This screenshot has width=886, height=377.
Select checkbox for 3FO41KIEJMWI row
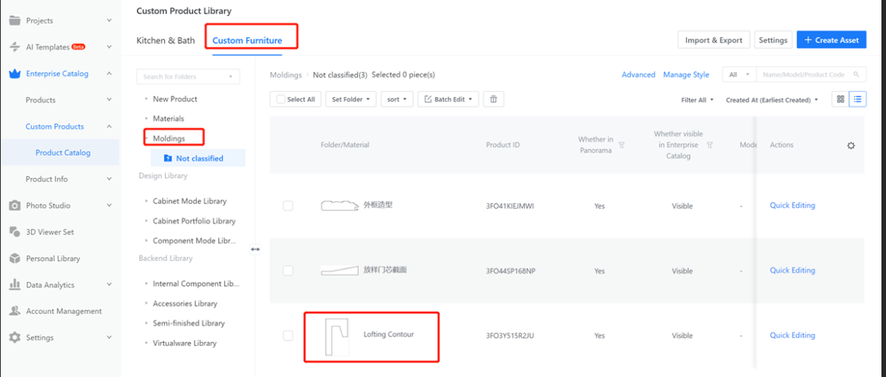pyautogui.click(x=288, y=206)
